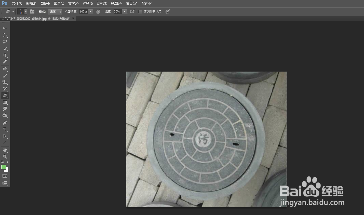Image resolution: width=364 pixels, height=215 pixels.
Task: Open the 选择(S) menu
Action: pyautogui.click(x=88, y=4)
